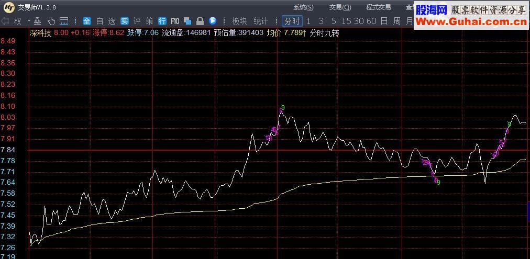Click the green 9 marker at the 8.10 peak
This screenshot has height=259, width=530.
283,107
